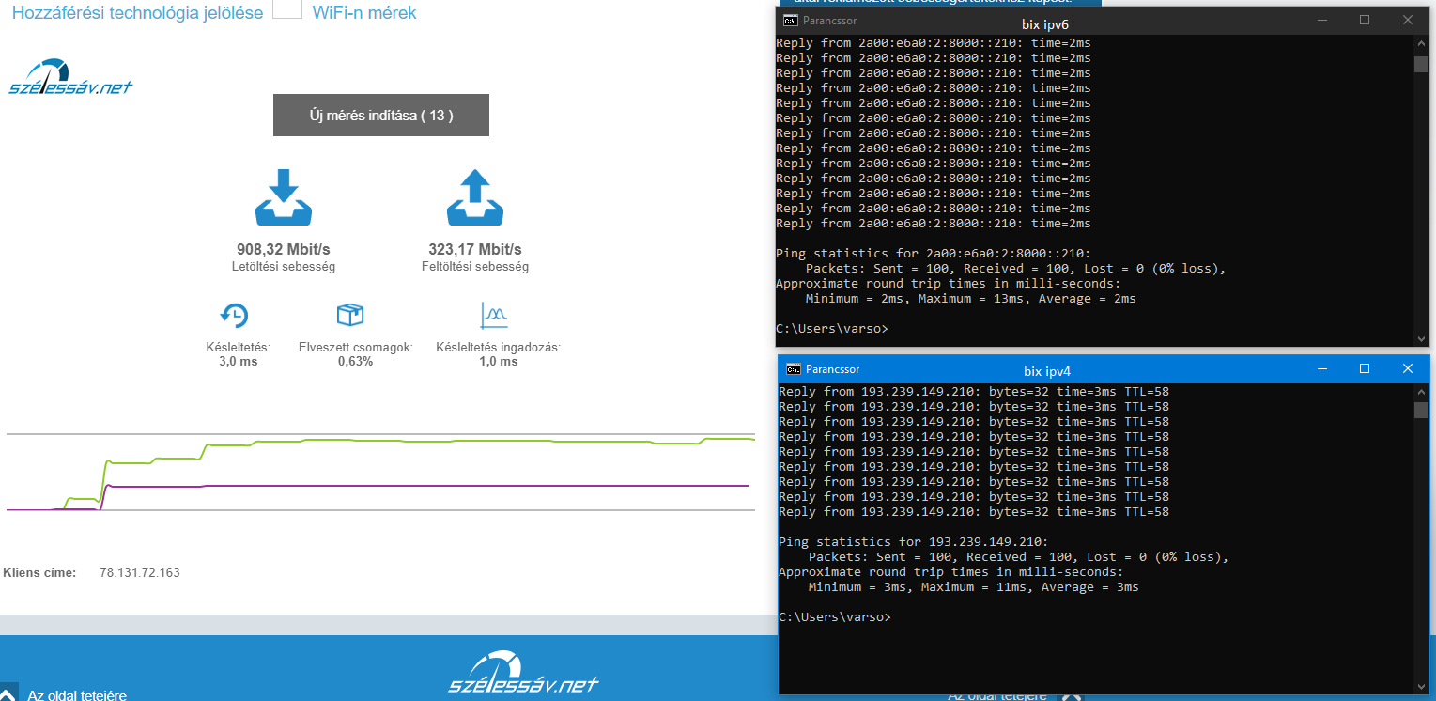
Task: Go to top via Az oldal tetejére link
Action: click(77, 695)
